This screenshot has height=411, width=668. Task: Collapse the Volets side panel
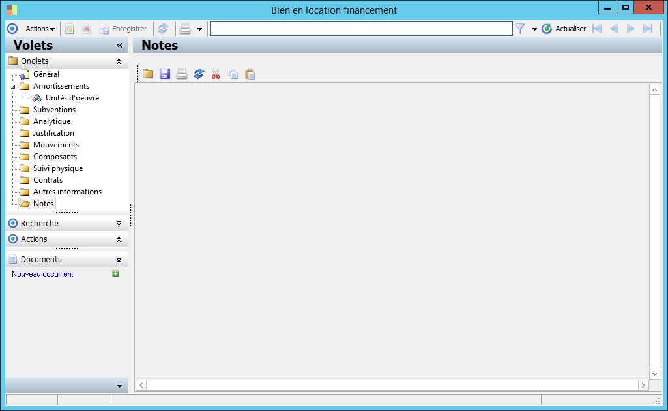point(119,45)
